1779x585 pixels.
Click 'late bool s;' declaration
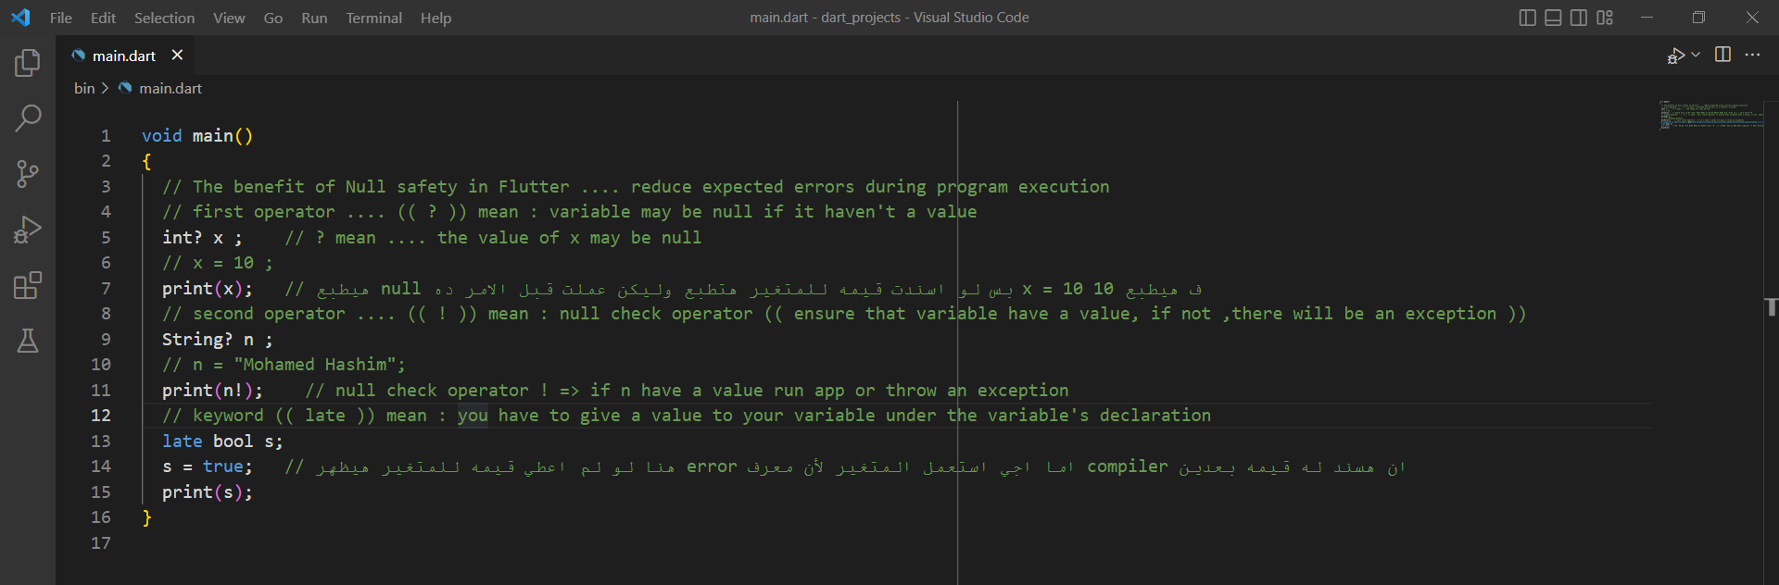[222, 441]
